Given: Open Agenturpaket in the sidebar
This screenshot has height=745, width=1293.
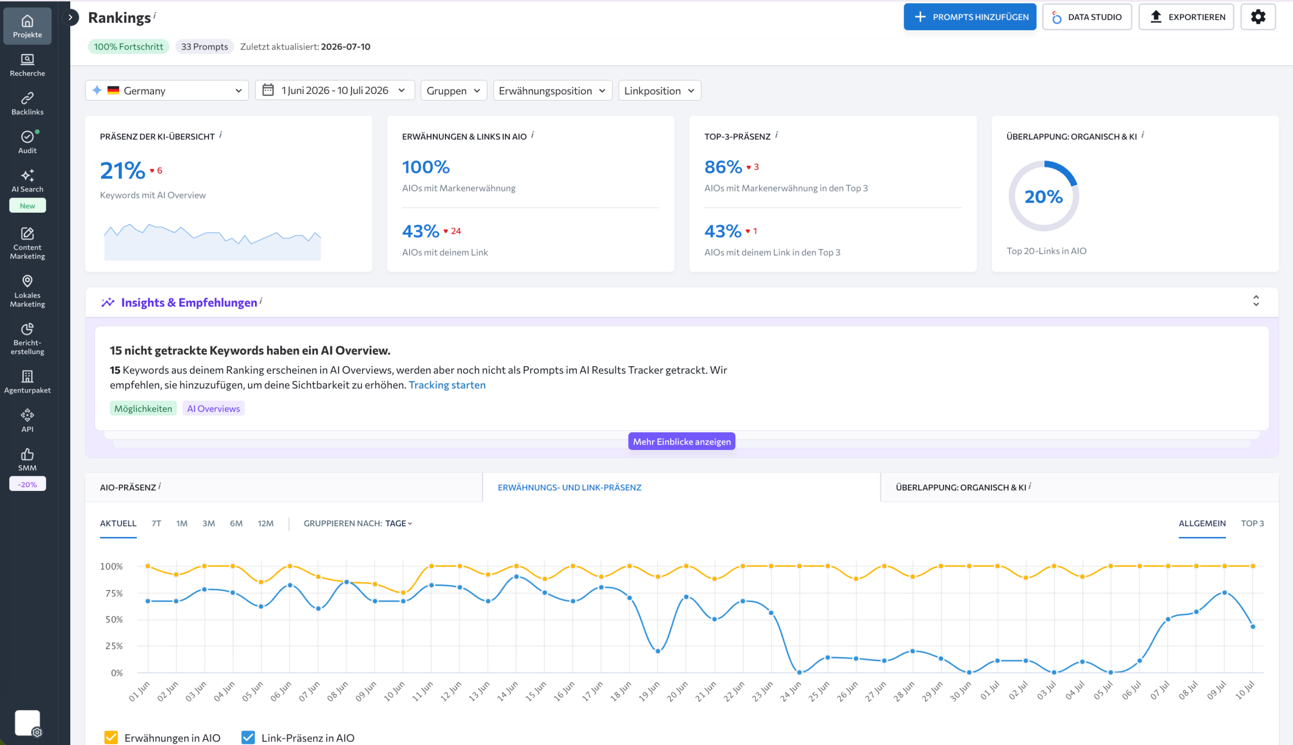Looking at the screenshot, I should point(27,382).
